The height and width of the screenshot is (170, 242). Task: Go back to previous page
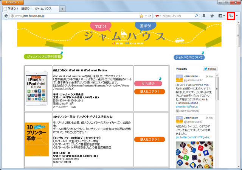[6, 16]
